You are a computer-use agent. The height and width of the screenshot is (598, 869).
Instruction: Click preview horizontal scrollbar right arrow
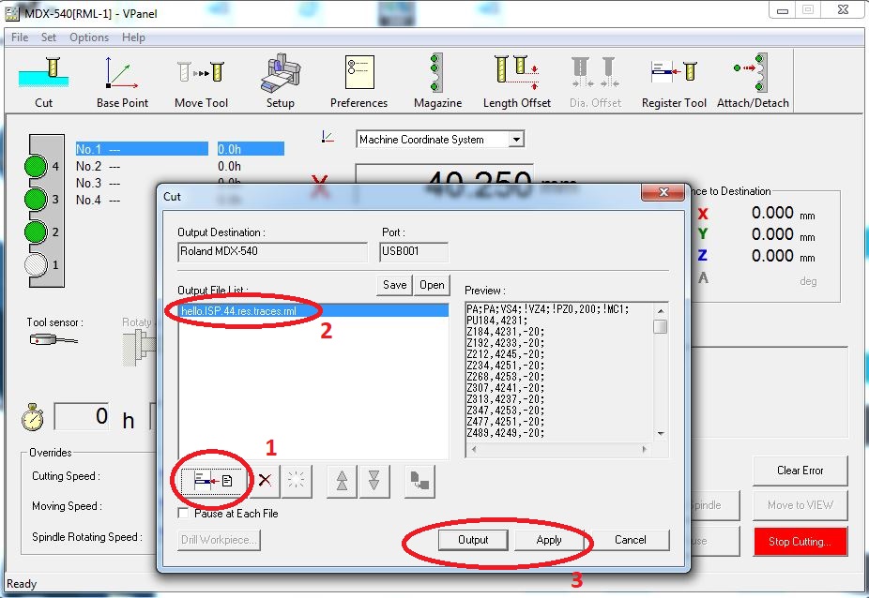(644, 449)
